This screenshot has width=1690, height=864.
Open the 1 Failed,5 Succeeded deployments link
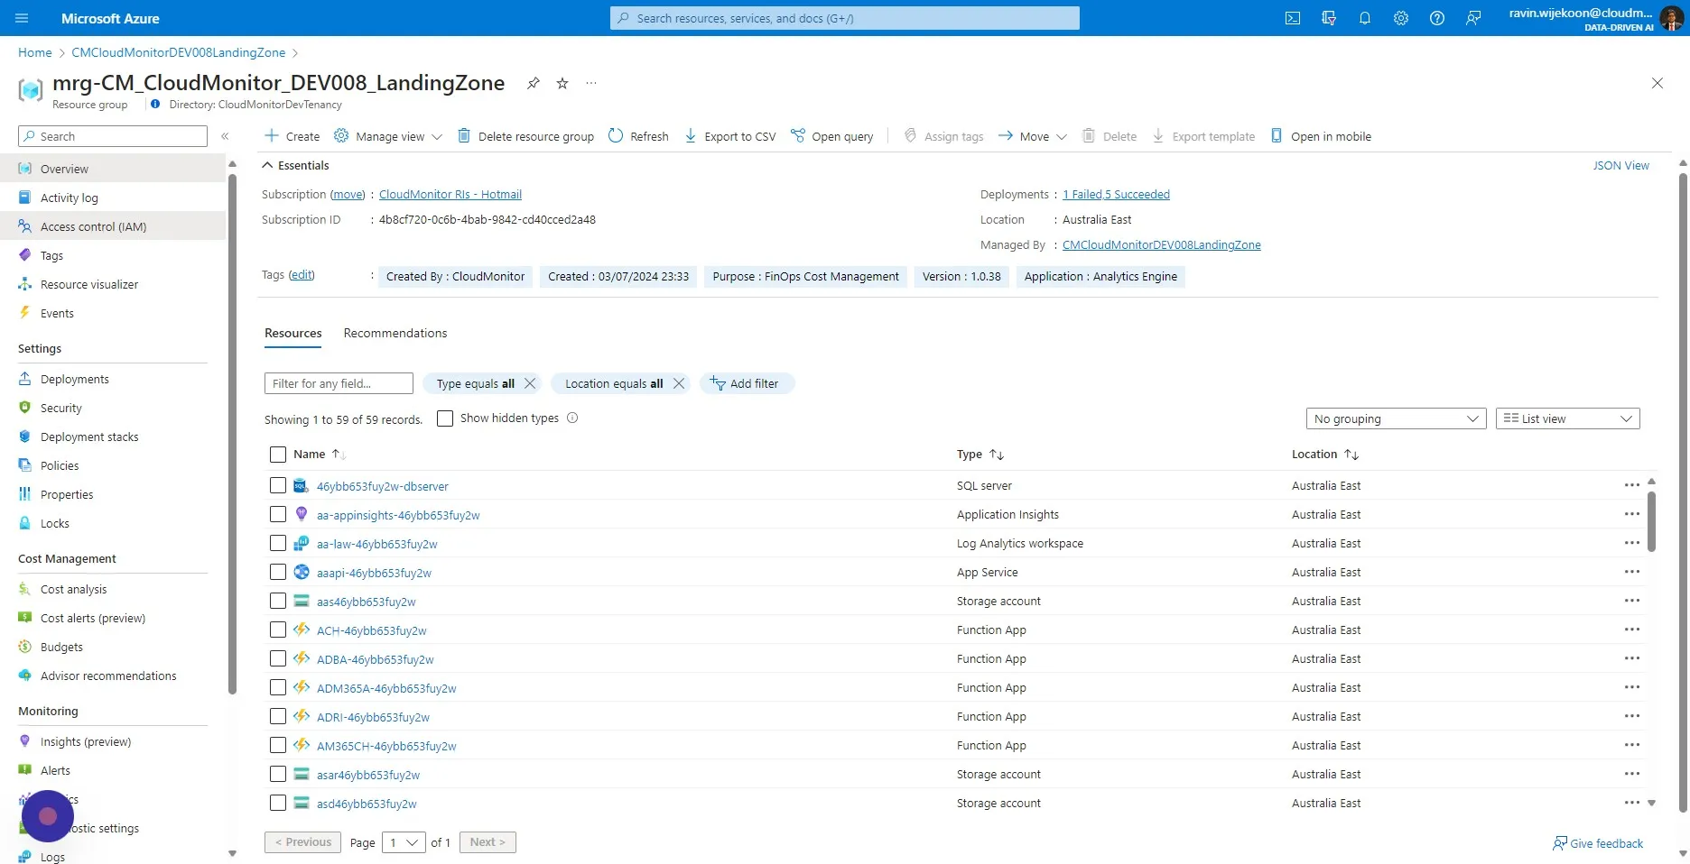(1116, 194)
